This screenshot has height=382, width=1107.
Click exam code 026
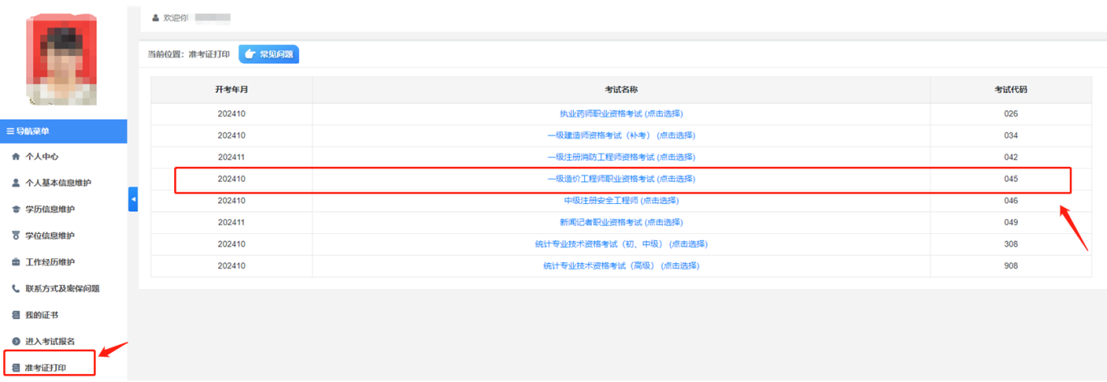point(1011,113)
